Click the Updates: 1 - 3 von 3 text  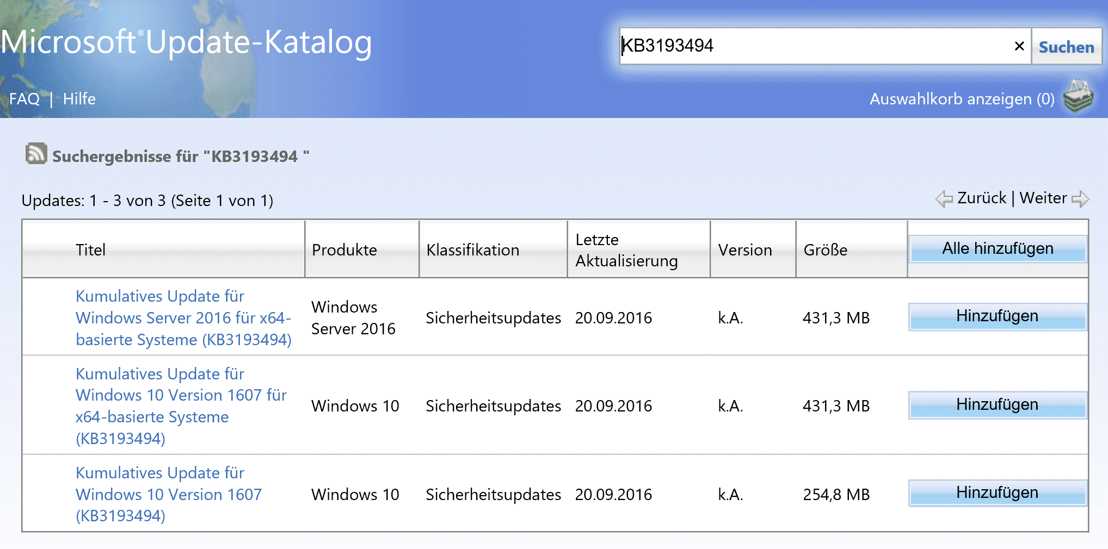(x=147, y=201)
